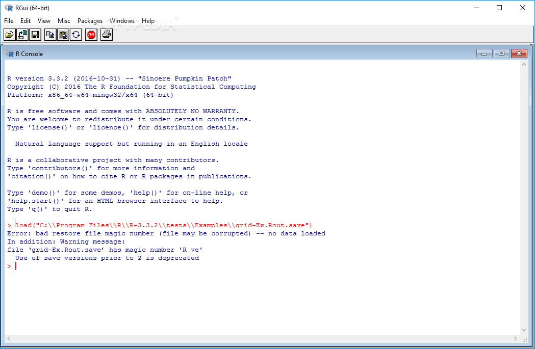
Task: Click the "R Console" window title text
Action: [30, 54]
